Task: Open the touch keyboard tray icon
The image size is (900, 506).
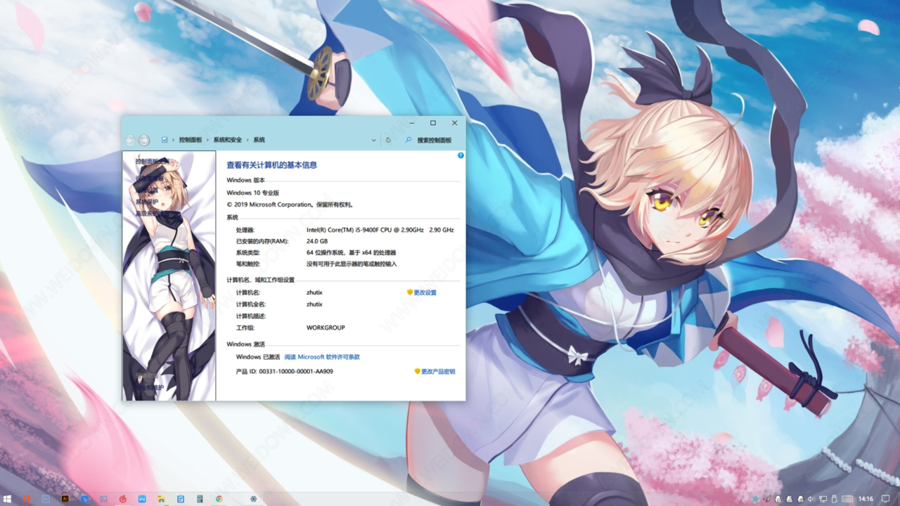Action: click(x=847, y=499)
